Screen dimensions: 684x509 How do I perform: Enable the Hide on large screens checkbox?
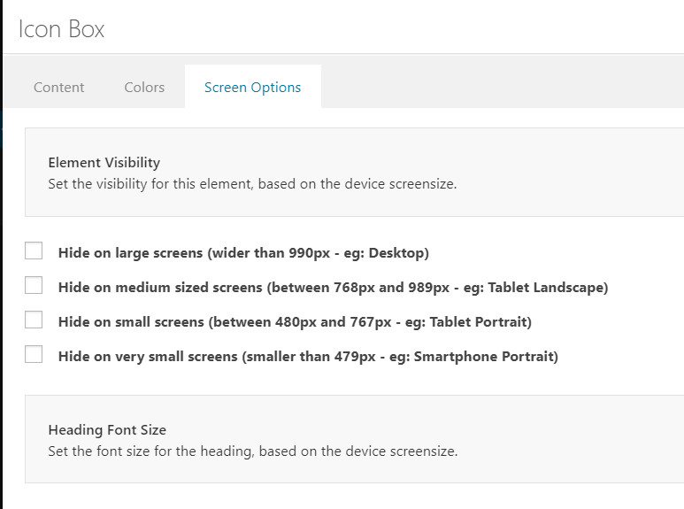(x=34, y=251)
